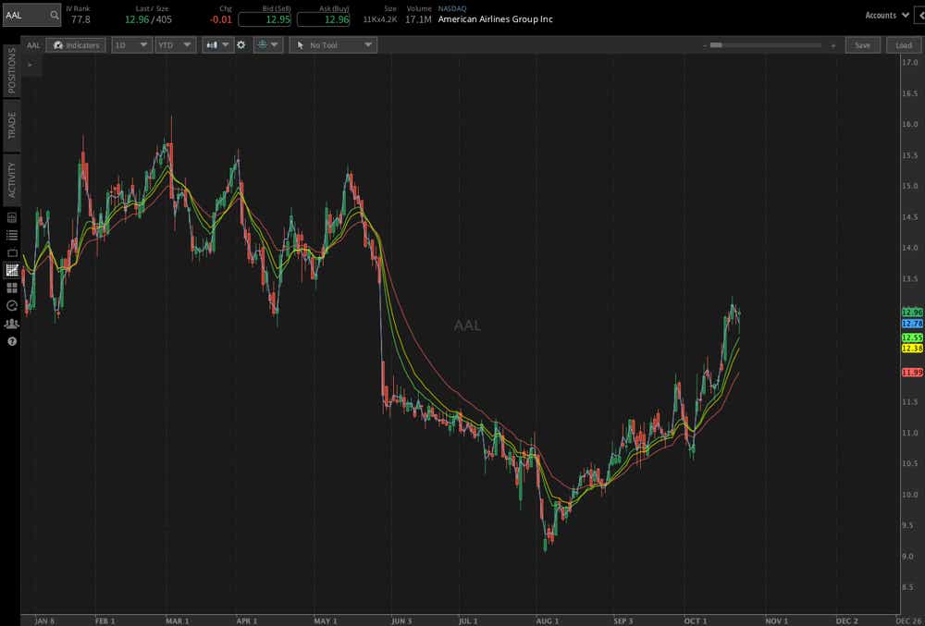Load a saved chart layout
This screenshot has width=925, height=626.
click(903, 45)
